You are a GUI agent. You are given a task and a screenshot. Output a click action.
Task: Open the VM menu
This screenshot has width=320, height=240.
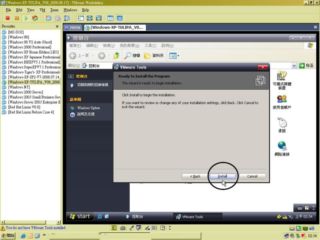click(42, 10)
